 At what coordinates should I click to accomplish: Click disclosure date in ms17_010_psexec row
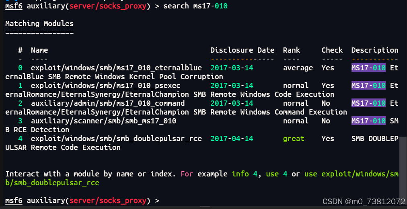pos(232,86)
